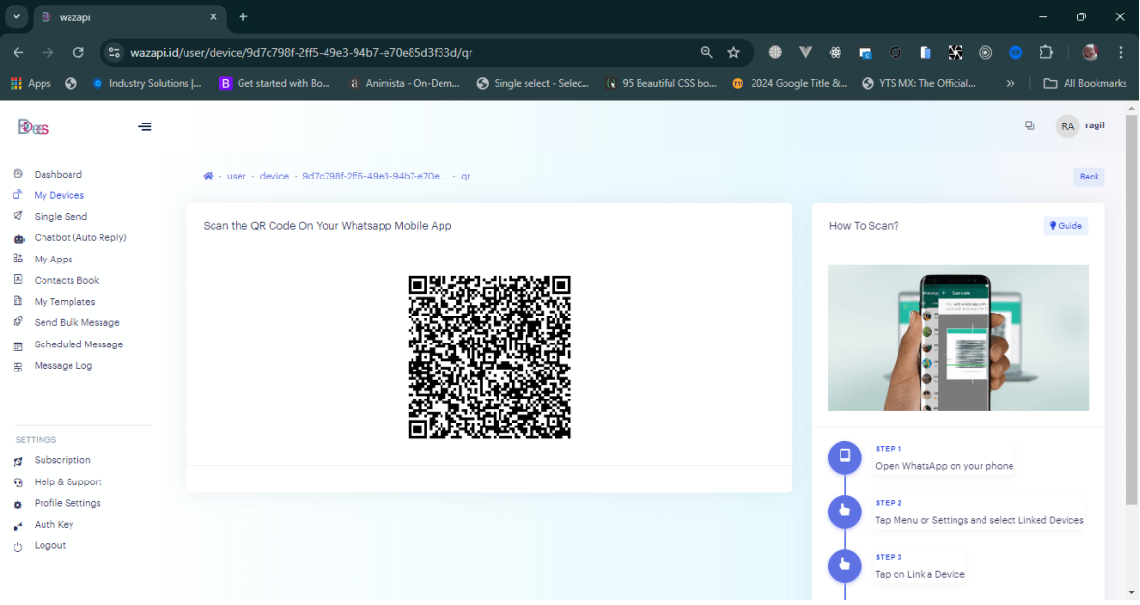
Task: Click the Subscription icon
Action: tap(18, 462)
